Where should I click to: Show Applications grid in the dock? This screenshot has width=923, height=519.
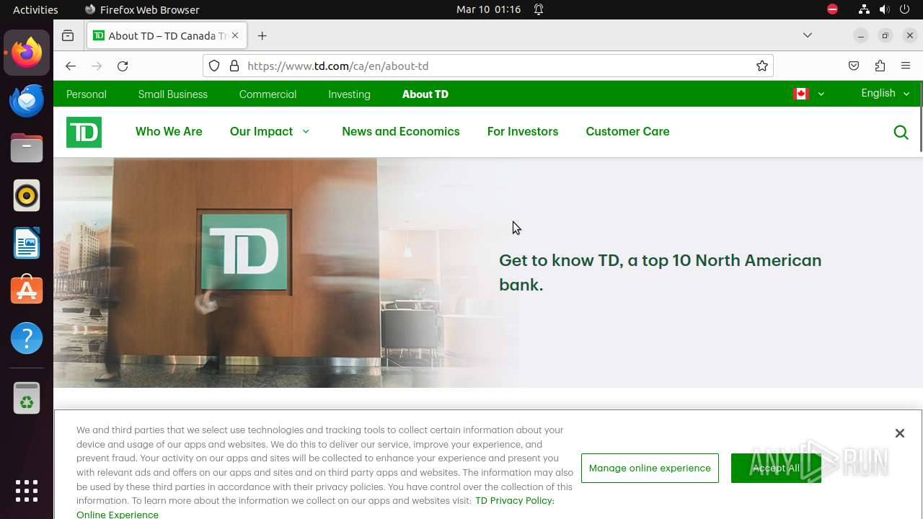click(x=27, y=491)
